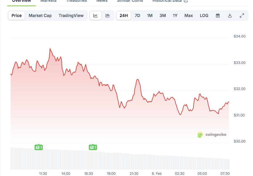Screen dimensions: 253x176
Task: Download the chart data
Action: click(230, 15)
